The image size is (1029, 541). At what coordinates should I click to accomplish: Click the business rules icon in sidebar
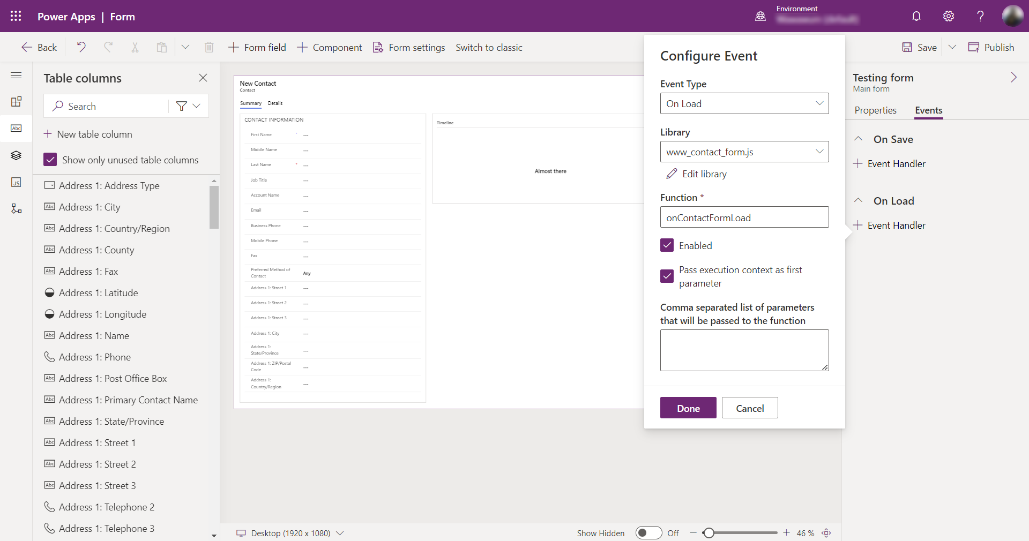click(16, 208)
